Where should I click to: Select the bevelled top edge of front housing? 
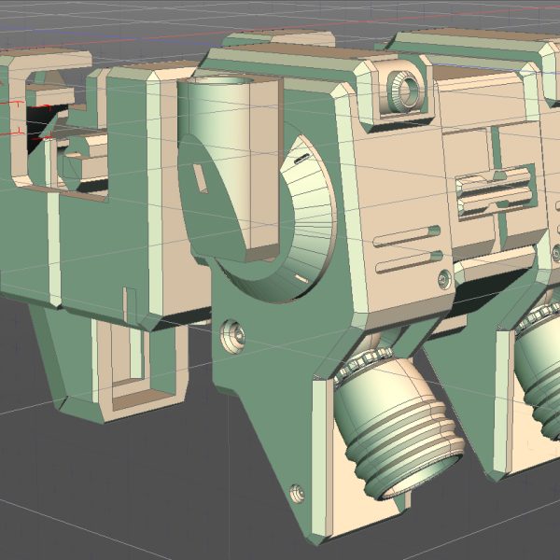280,63
